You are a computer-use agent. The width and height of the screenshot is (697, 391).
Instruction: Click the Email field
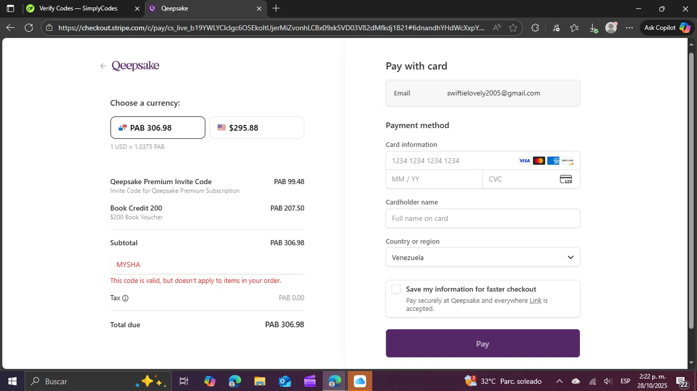(483, 93)
